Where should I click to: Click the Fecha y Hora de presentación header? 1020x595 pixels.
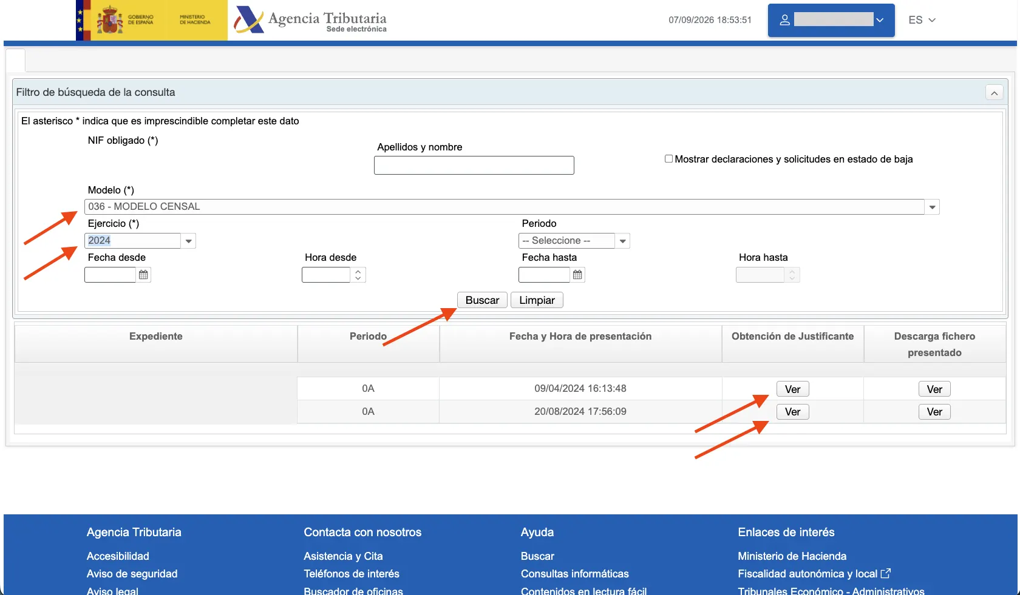click(x=580, y=343)
